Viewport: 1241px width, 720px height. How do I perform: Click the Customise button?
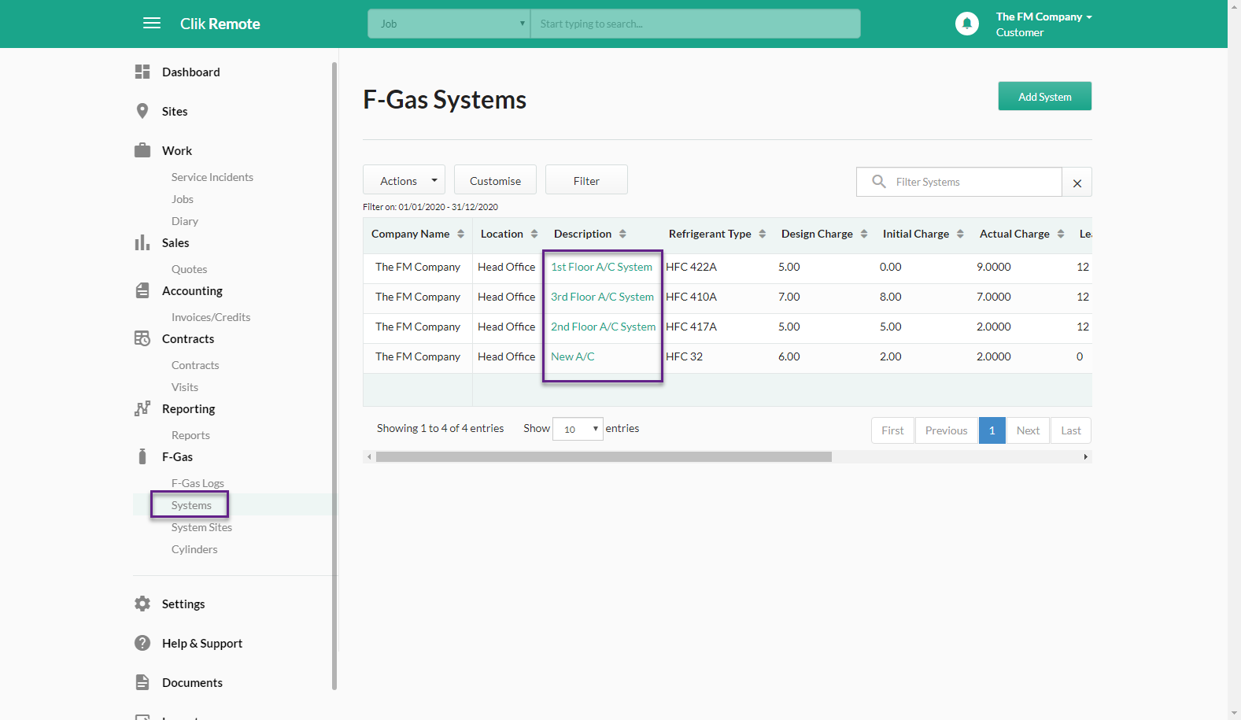[x=495, y=180]
